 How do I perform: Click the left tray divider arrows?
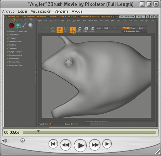coord(36,72)
